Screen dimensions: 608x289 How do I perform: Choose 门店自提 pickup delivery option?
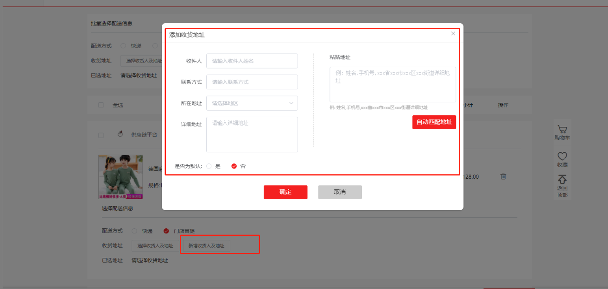click(x=166, y=231)
